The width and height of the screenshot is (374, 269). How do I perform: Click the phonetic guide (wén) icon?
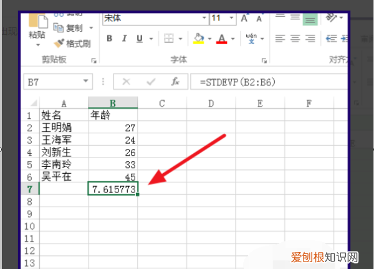point(251,39)
